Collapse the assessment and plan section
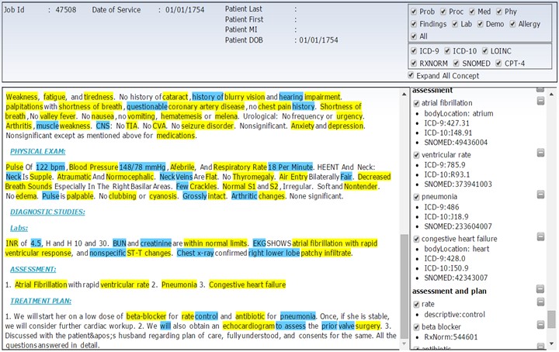 540,292
